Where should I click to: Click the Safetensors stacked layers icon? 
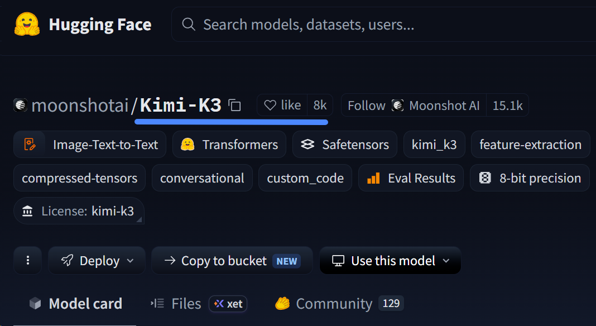click(x=307, y=145)
